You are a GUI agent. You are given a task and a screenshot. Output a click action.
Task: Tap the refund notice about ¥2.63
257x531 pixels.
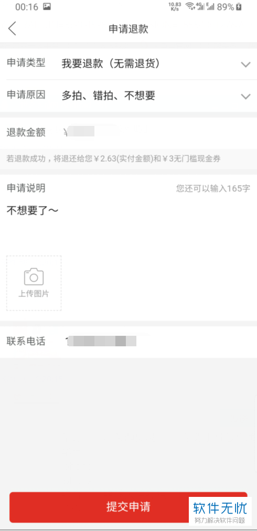point(113,158)
